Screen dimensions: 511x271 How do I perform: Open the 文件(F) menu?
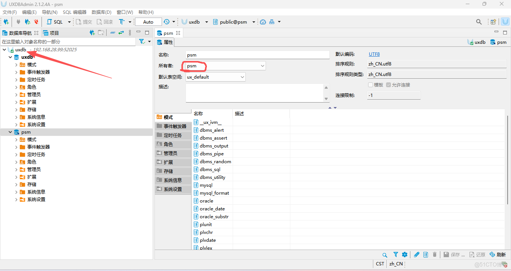(10, 12)
